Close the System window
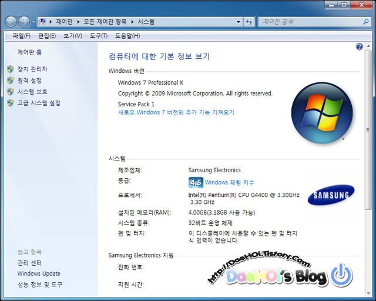The height and width of the screenshot is (301, 376). (361, 5)
